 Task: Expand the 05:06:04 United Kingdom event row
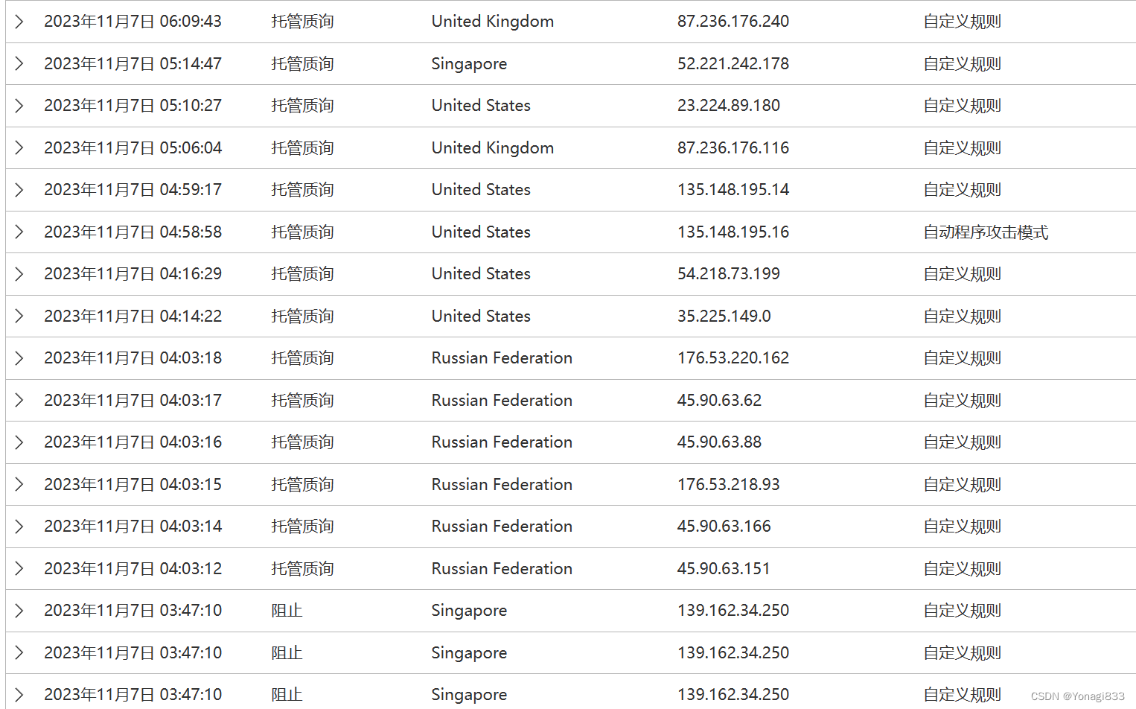[19, 148]
